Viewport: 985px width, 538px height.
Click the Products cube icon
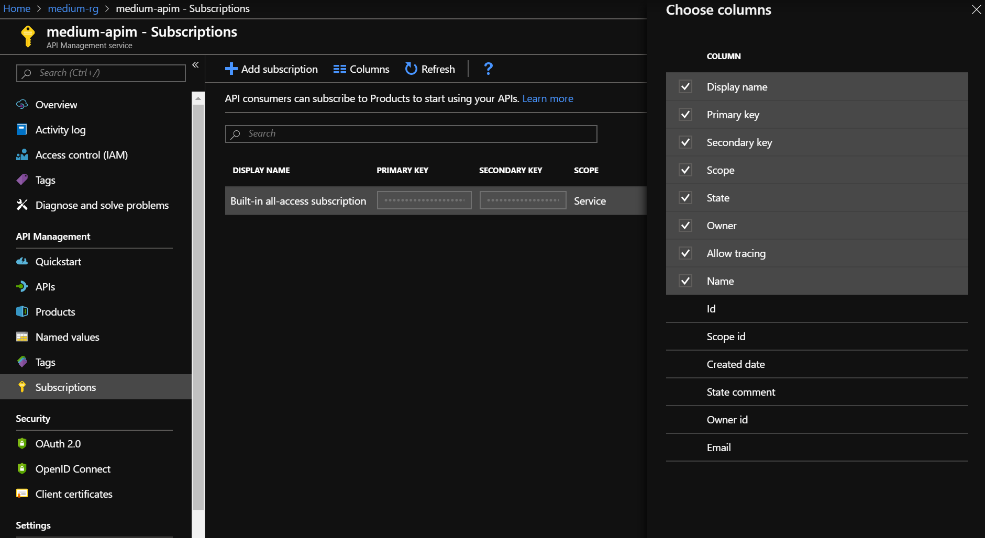22,311
